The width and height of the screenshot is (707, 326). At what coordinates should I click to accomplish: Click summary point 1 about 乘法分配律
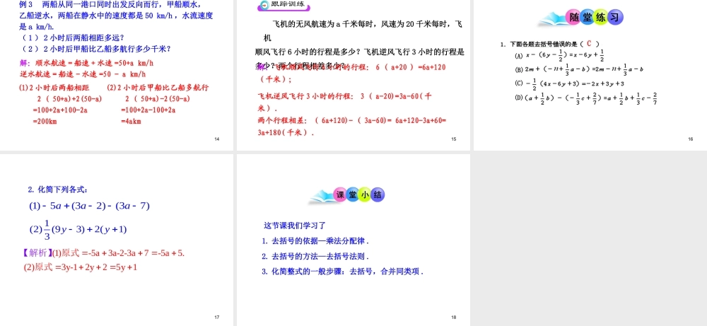pyautogui.click(x=315, y=241)
